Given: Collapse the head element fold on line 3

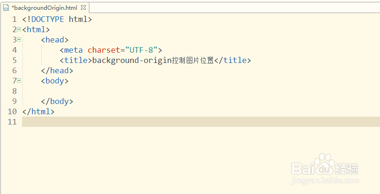Looking at the screenshot, I should (x=19, y=39).
